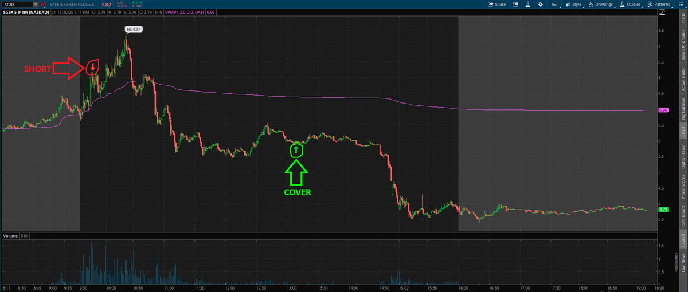Image resolution: width=688 pixels, height=292 pixels.
Task: Click the O: 3.79 open price readout
Action: coord(99,13)
